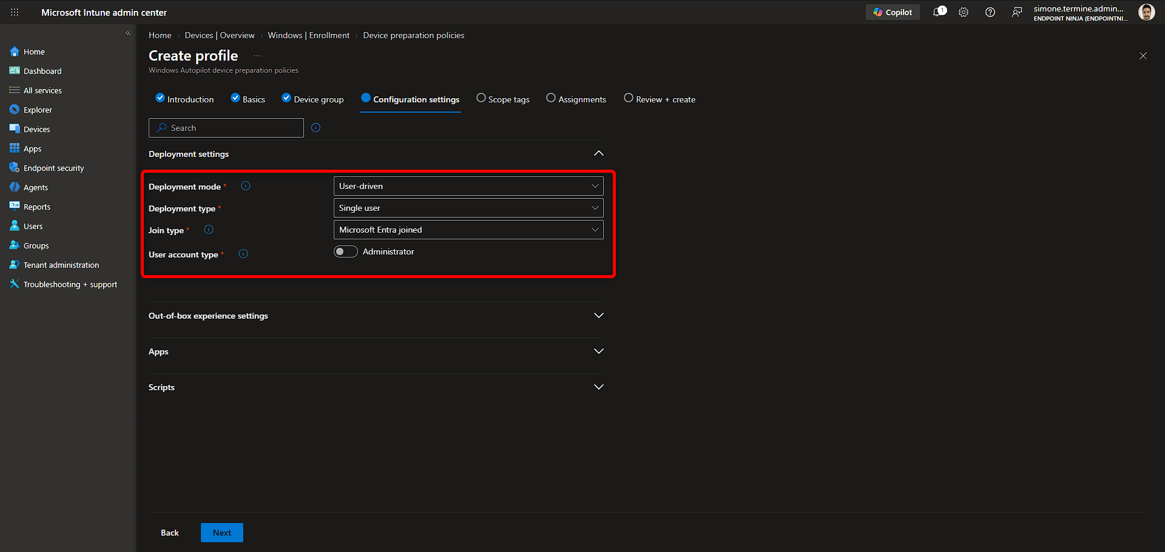Switch to the Scope tags step tab
This screenshot has width=1165, height=552.
pyautogui.click(x=503, y=99)
